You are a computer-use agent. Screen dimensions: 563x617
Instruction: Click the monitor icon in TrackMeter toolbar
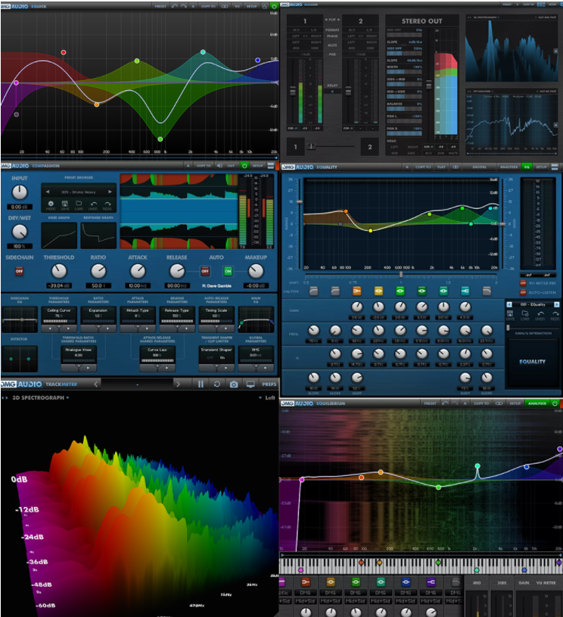[250, 385]
